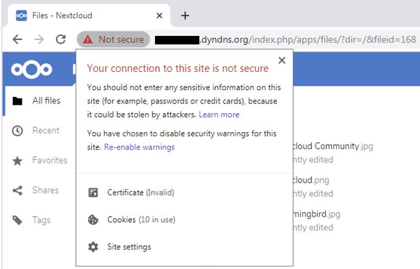Click Re-enable warnings link

(139, 147)
